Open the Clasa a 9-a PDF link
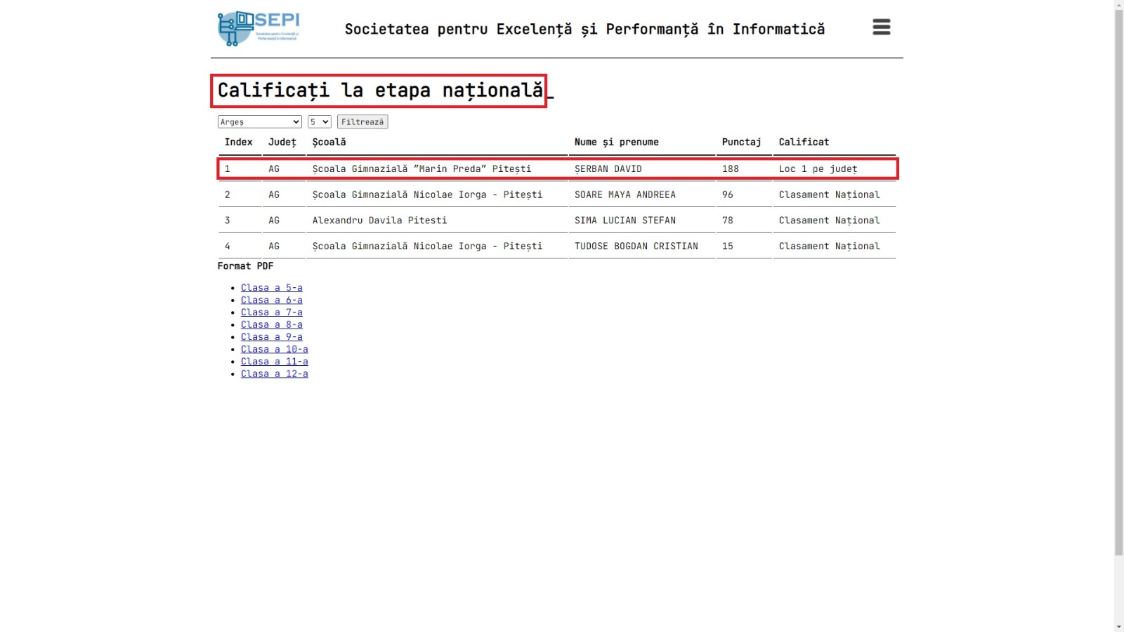Screen dimensions: 1124x632 coord(271,337)
